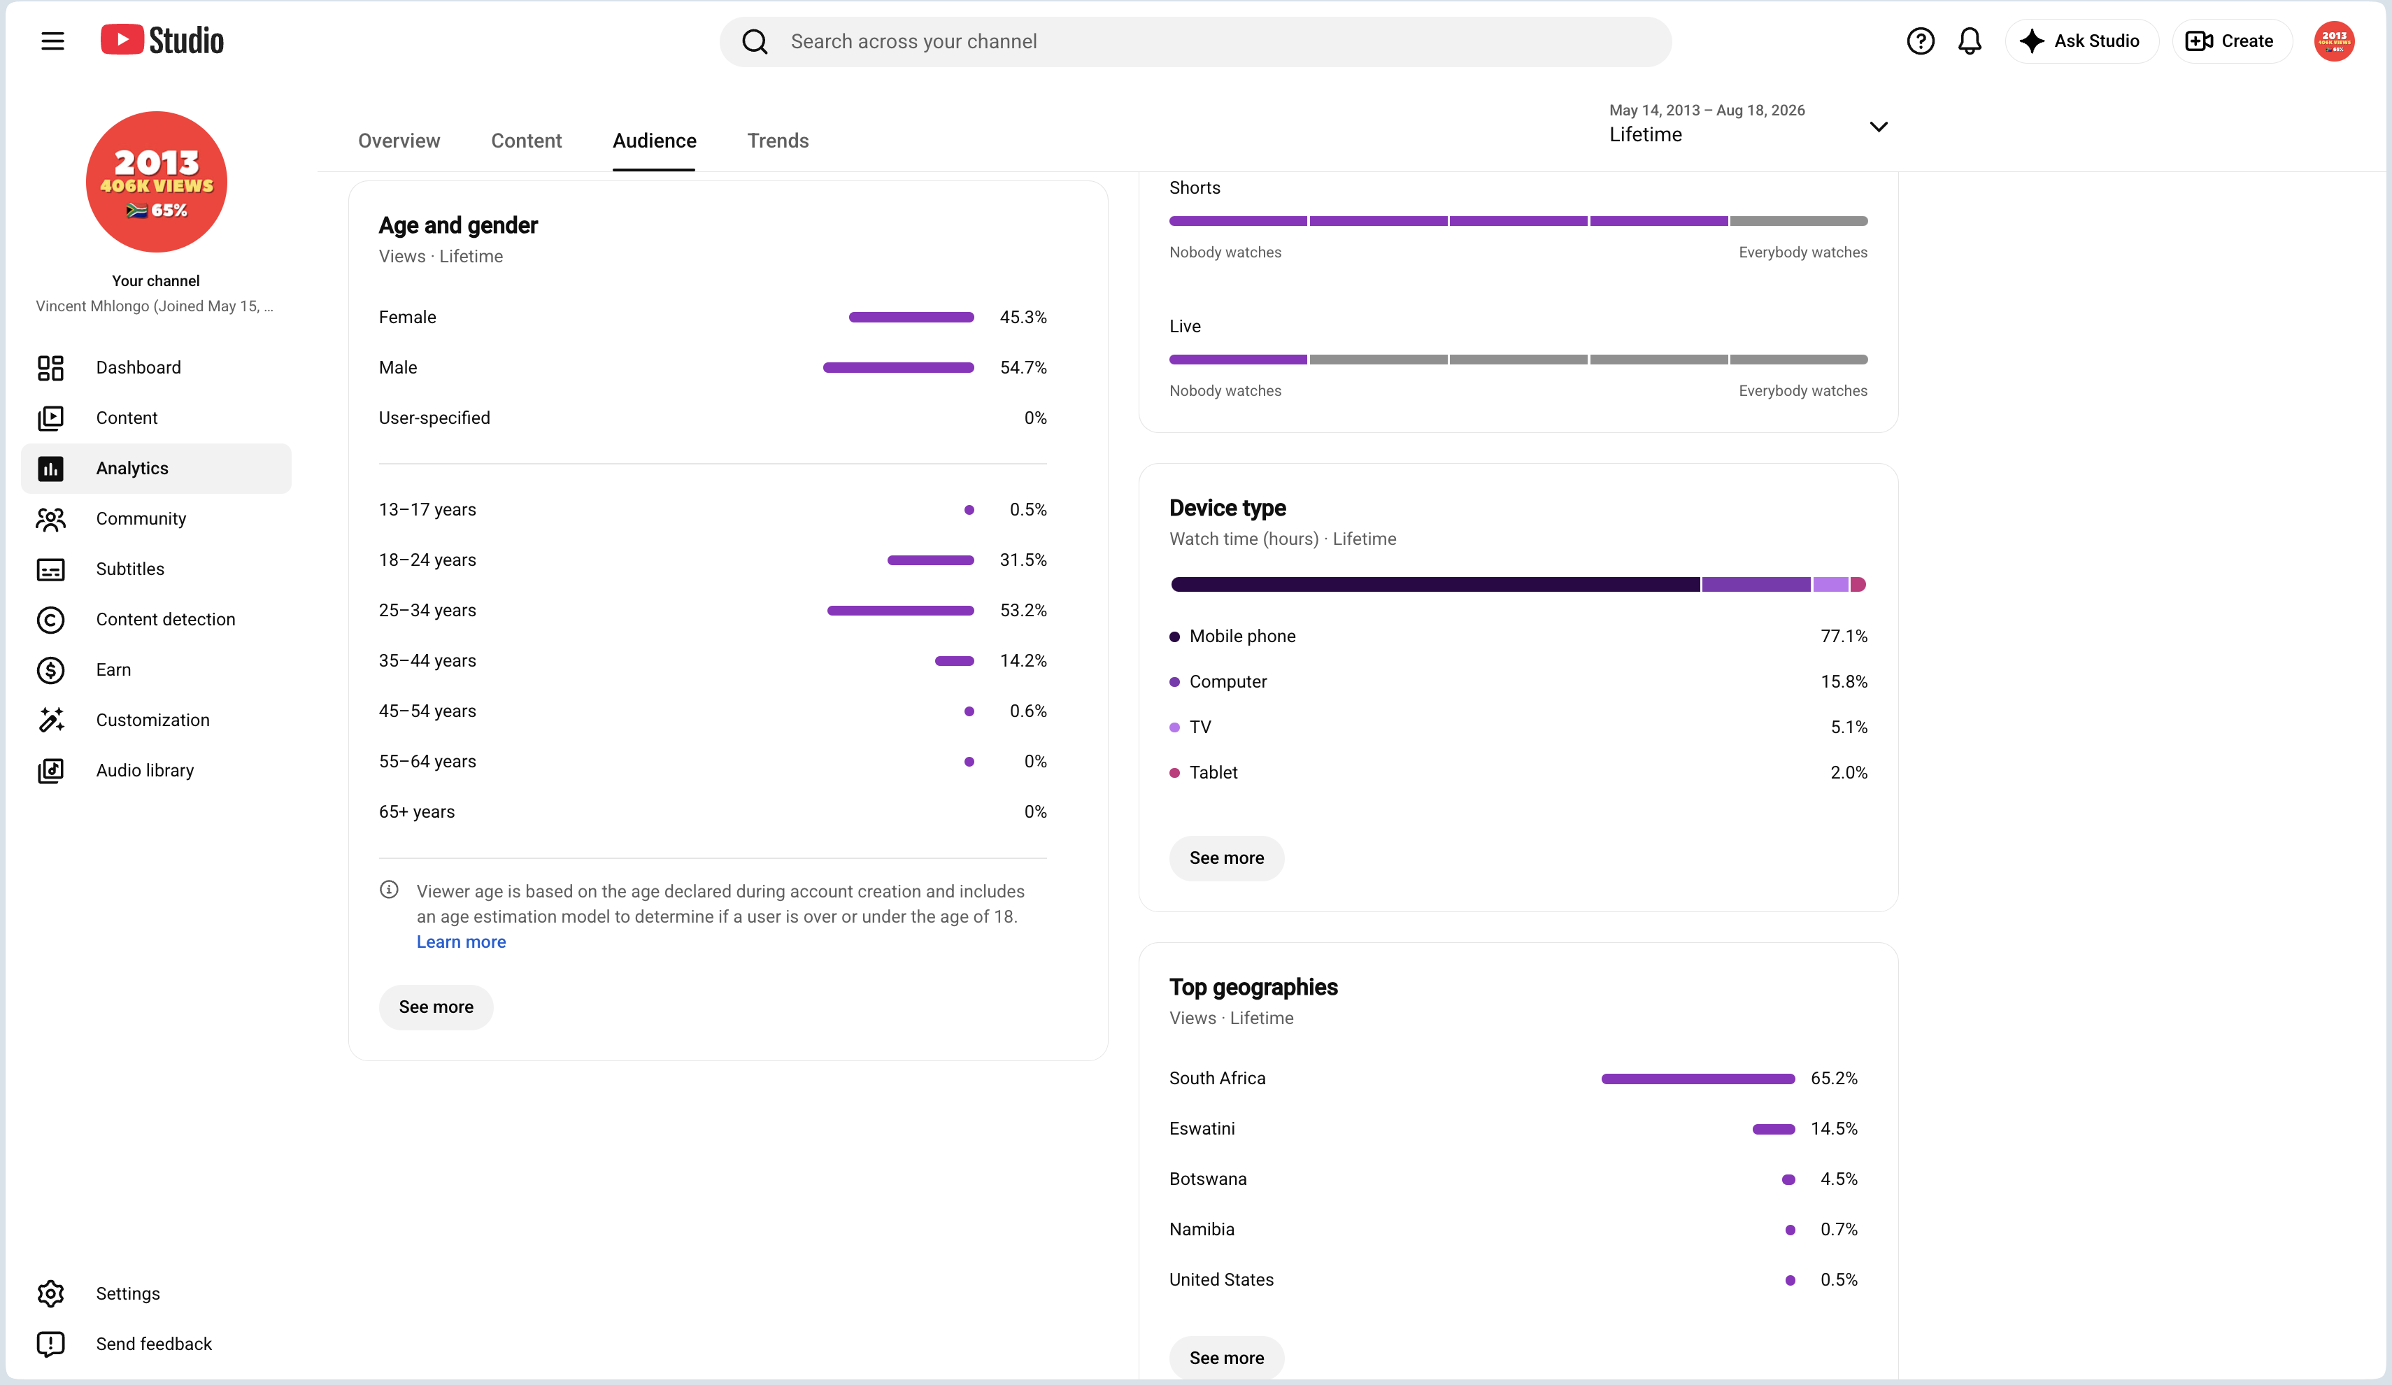This screenshot has width=2392, height=1385.
Task: Click See more under Device type
Action: pyautogui.click(x=1226, y=857)
